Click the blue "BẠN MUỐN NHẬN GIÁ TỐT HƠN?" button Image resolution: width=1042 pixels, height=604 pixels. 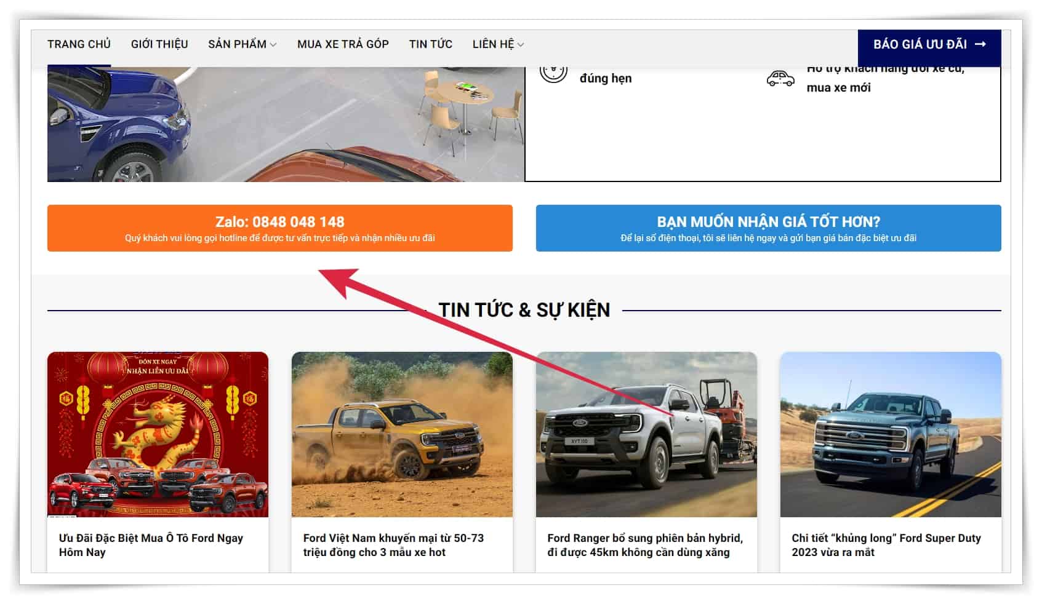coord(768,228)
